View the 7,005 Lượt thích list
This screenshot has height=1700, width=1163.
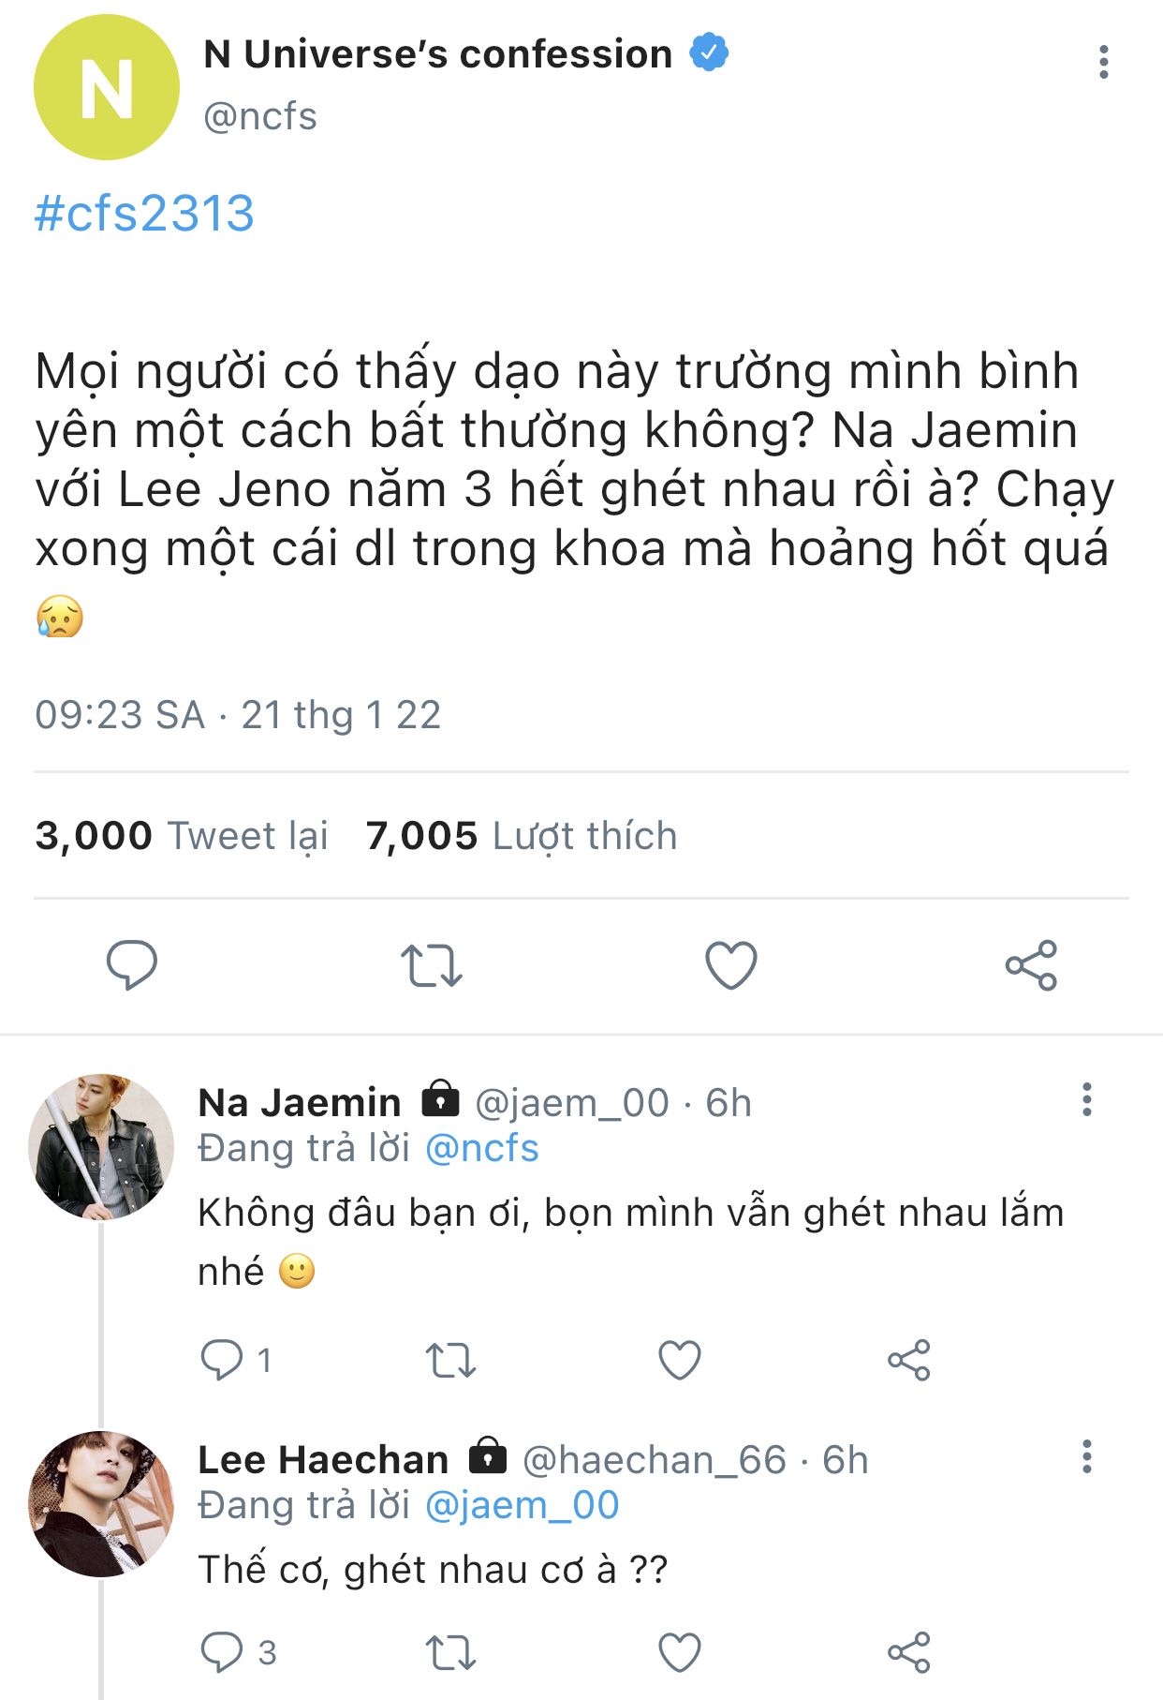click(521, 835)
